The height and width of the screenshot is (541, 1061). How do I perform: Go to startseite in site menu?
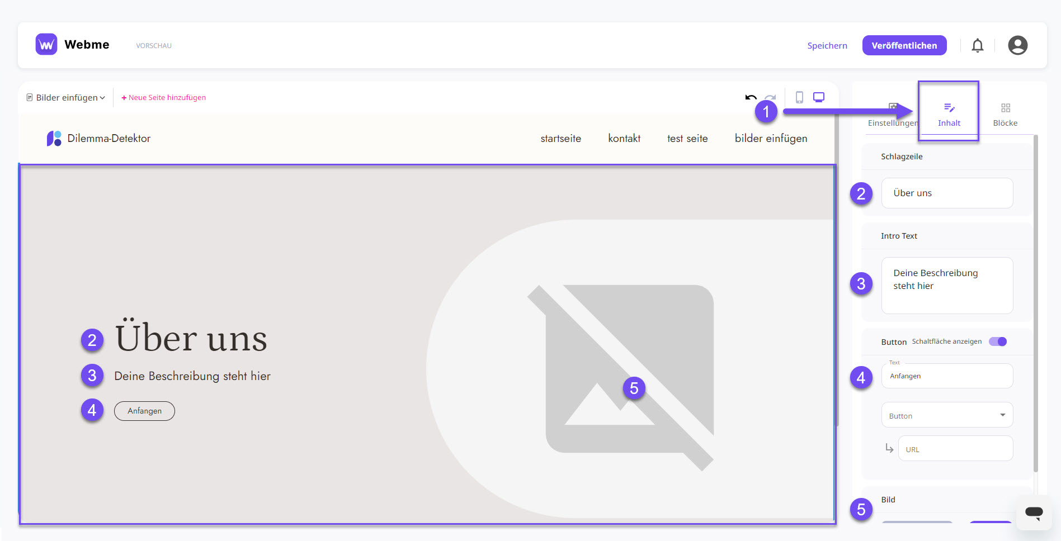click(x=560, y=138)
